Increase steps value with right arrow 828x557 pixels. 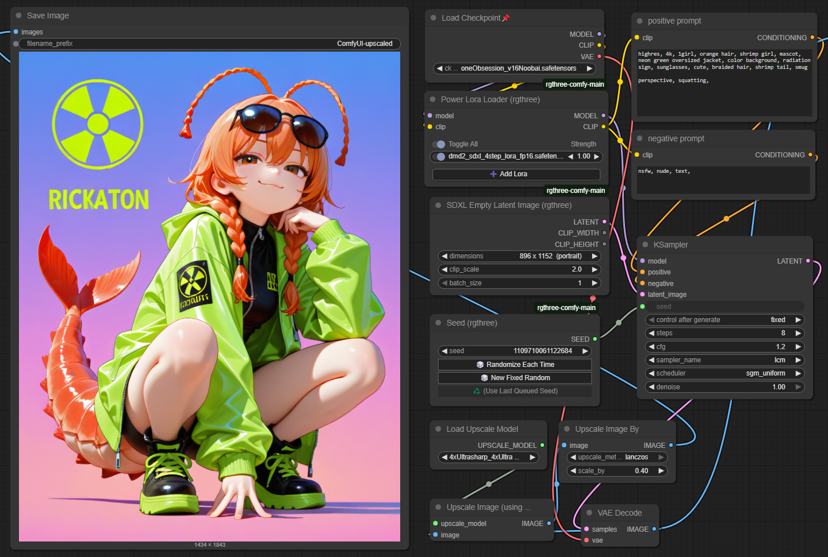point(798,333)
